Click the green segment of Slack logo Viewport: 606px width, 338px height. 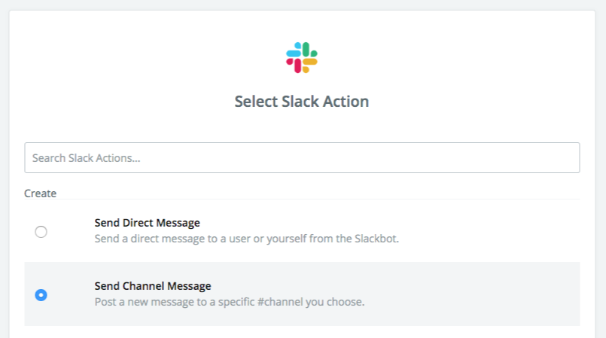[x=307, y=50]
